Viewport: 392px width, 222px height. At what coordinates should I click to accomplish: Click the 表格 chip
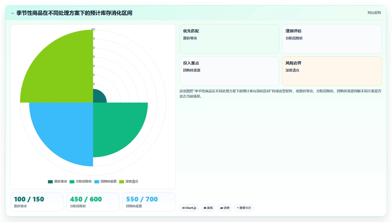208,208
